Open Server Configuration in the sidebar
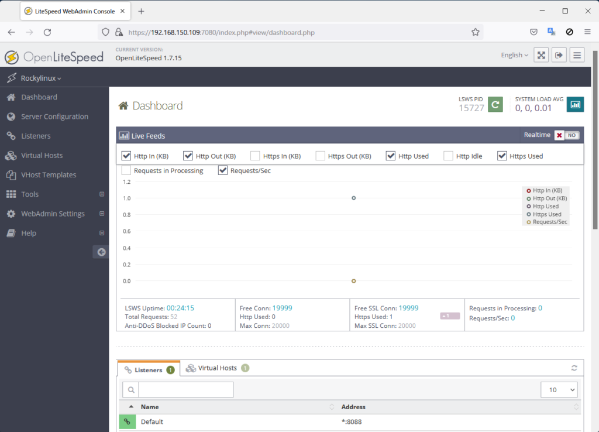 click(54, 116)
